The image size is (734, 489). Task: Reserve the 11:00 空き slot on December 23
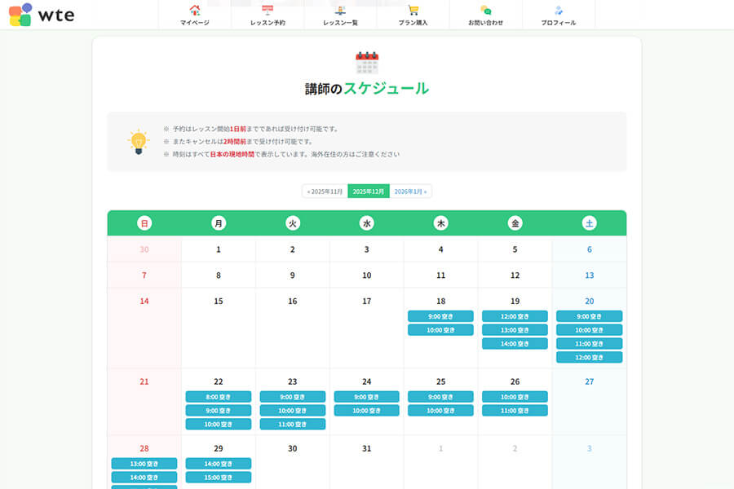tap(293, 425)
